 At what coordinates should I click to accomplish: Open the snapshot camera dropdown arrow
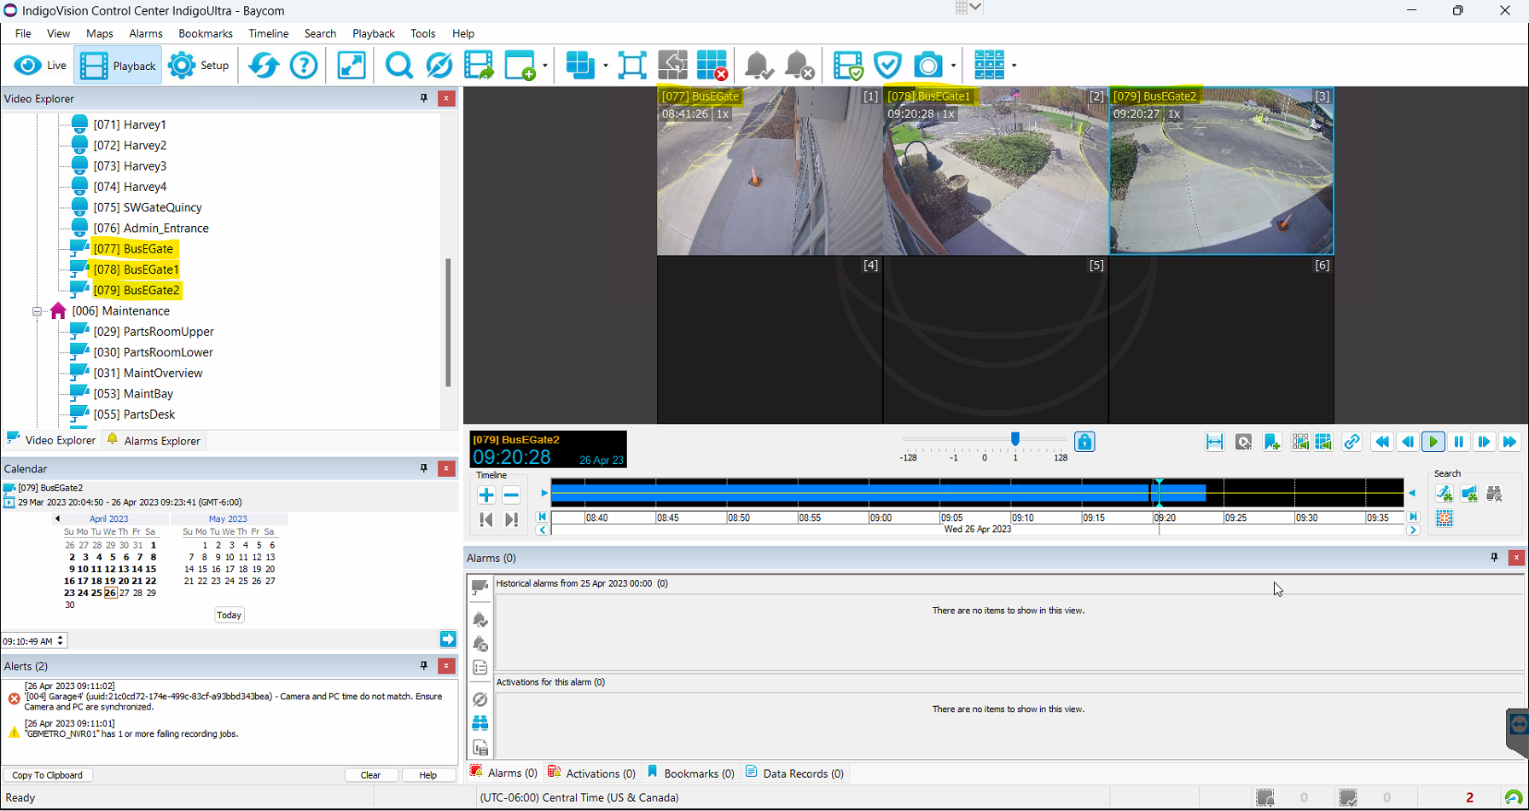(953, 66)
